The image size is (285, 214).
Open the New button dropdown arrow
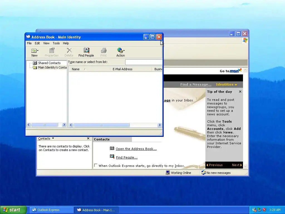(38, 51)
